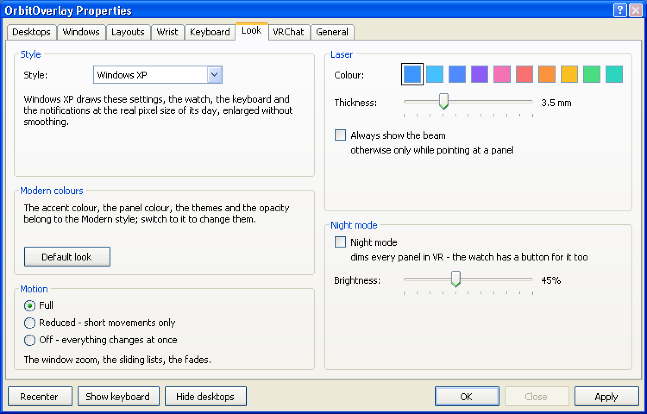Click the night mode Brightness slider handle
The width and height of the screenshot is (647, 414).
[x=456, y=279]
